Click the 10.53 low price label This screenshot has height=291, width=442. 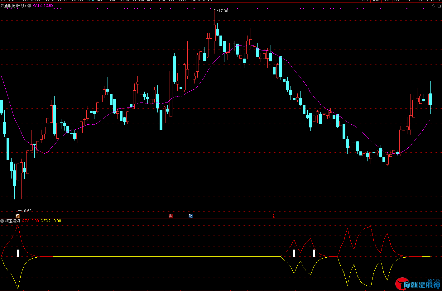26,211
